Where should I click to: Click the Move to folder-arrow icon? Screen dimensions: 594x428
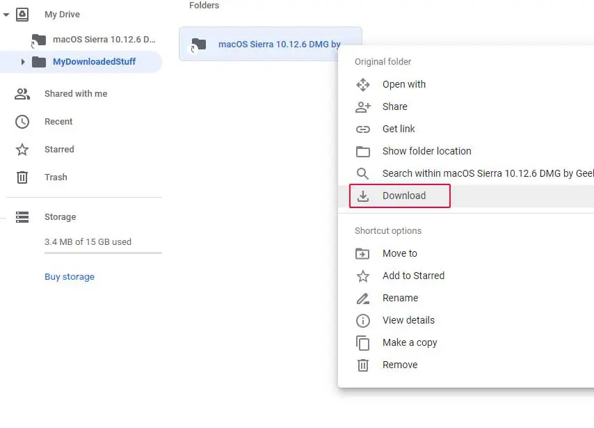point(362,253)
